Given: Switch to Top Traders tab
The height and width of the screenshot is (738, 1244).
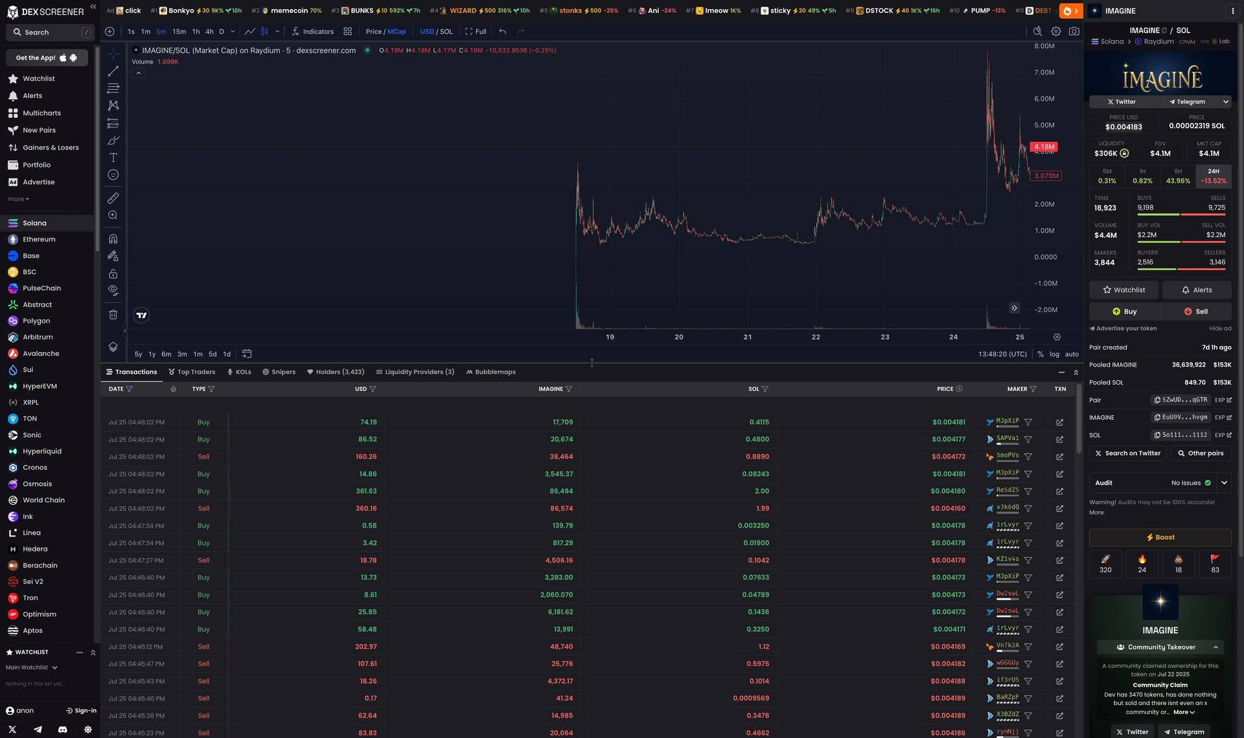Looking at the screenshot, I should tap(192, 372).
